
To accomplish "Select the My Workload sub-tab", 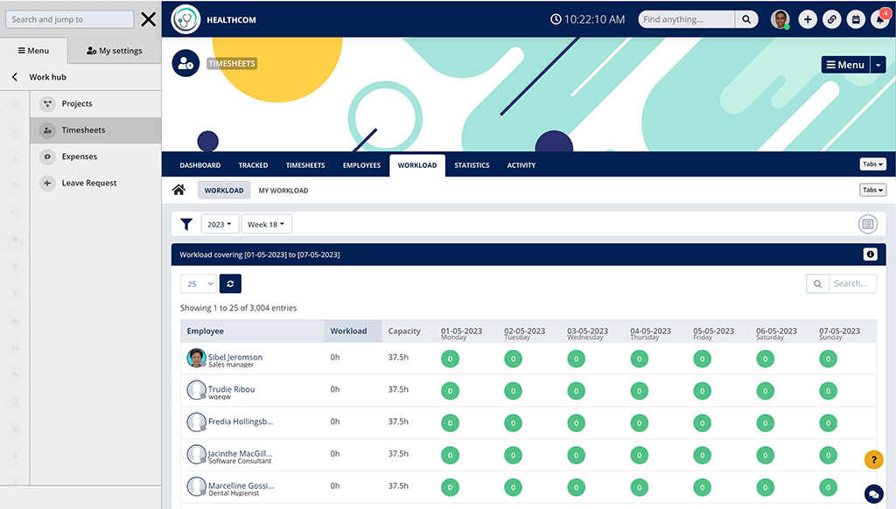I will click(x=283, y=191).
